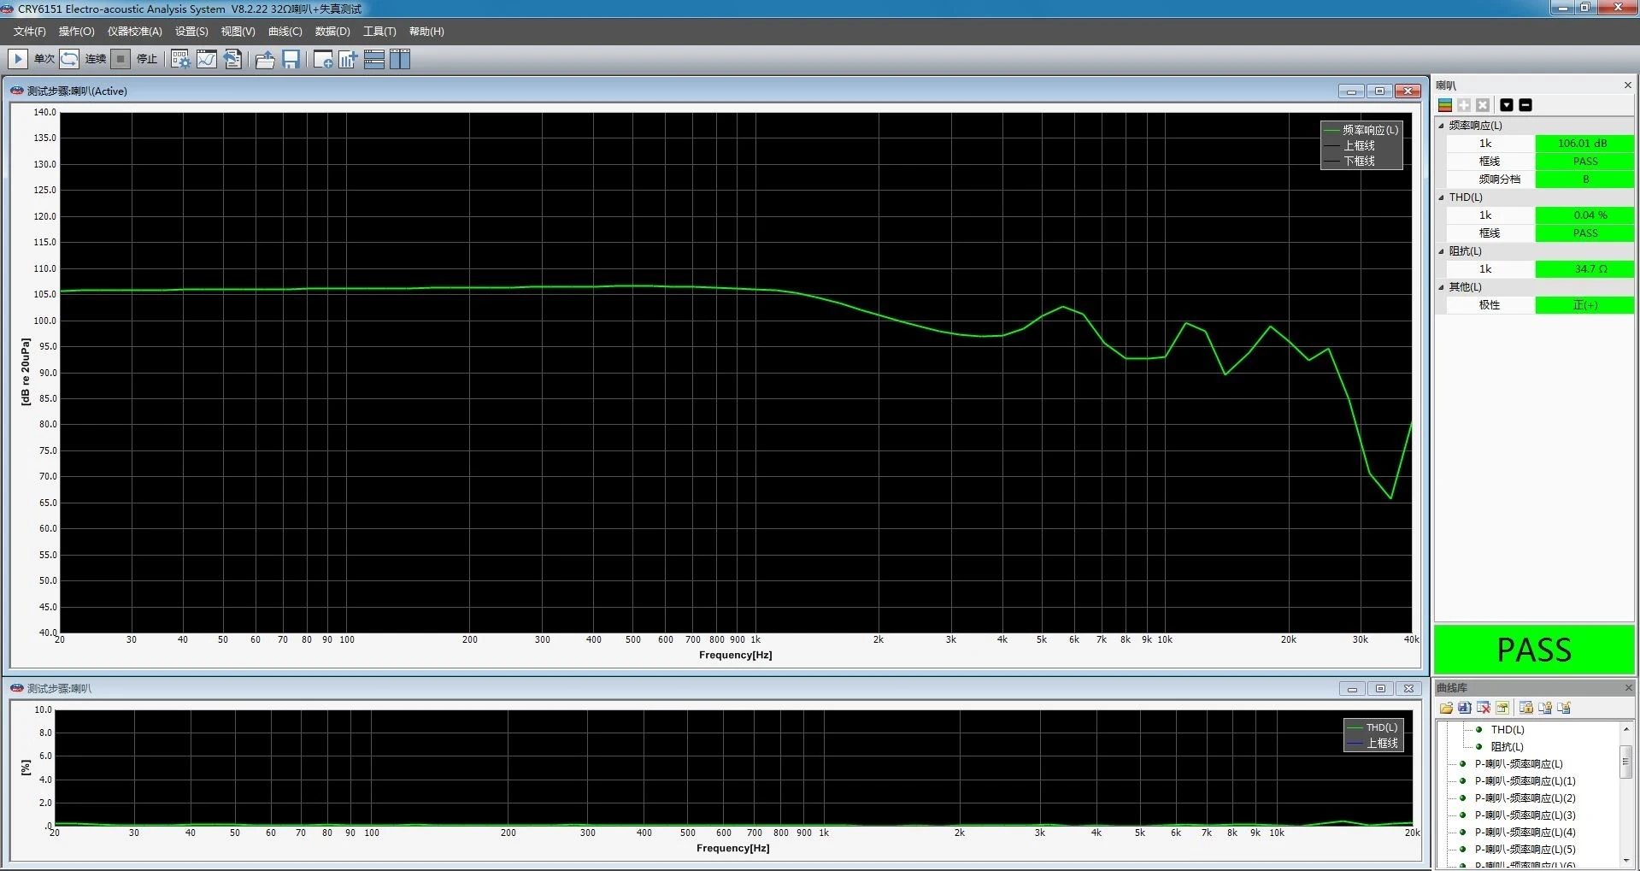Start a single test run (单次)

coord(18,59)
